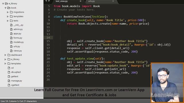Image resolution: width=184 pixels, height=103 pixels.
Task: Select the e_library root folder label
Action: pyautogui.click(x=13, y=4)
